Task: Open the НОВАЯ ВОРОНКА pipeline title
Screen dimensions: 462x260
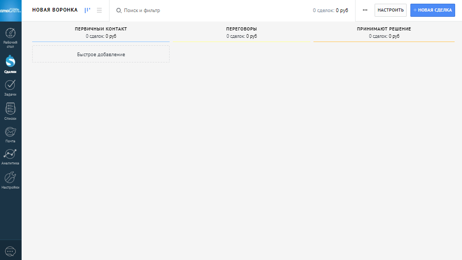Action: 55,10
